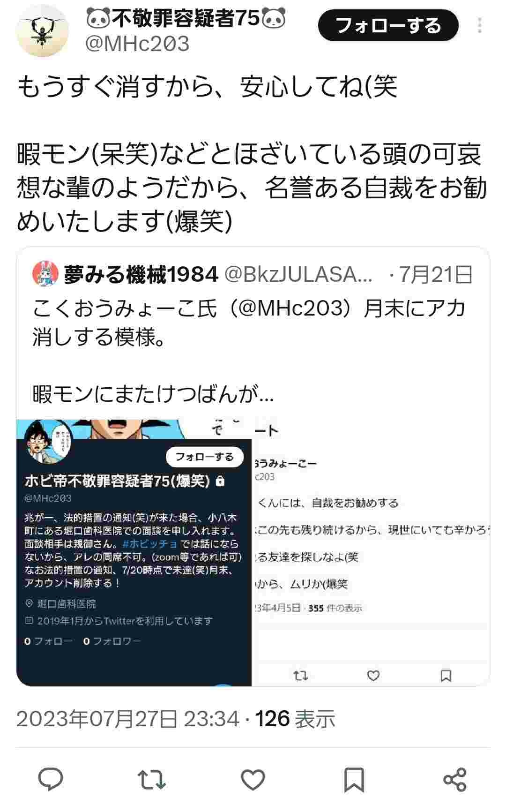Screen dimensions: 506x805
Task: Open the reply speech bubble icon
Action: click(51, 779)
